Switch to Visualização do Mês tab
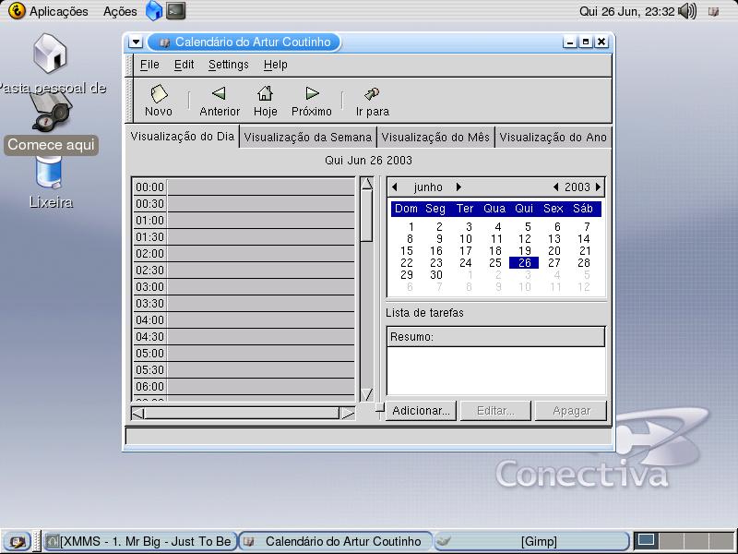Screen dimensions: 738x554 tap(435, 137)
